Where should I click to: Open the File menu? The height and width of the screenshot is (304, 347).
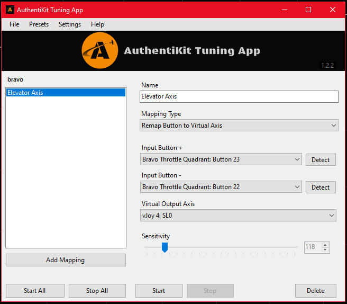tap(14, 24)
